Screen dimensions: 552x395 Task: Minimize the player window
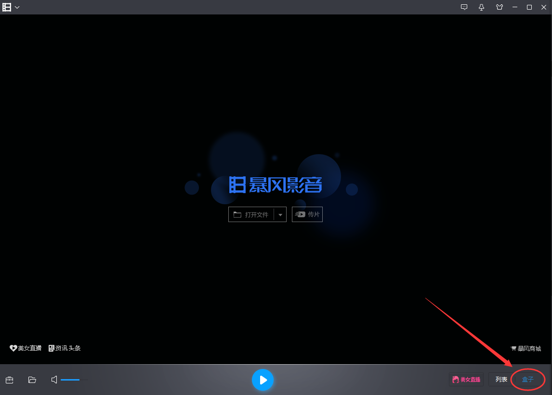(515, 7)
